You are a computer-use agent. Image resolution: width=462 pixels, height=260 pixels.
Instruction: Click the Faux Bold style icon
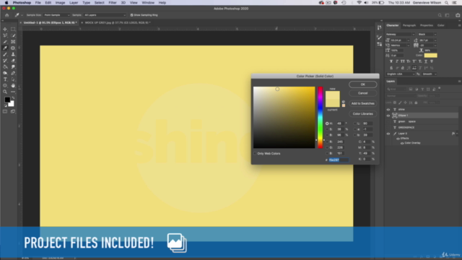pyautogui.click(x=391, y=61)
